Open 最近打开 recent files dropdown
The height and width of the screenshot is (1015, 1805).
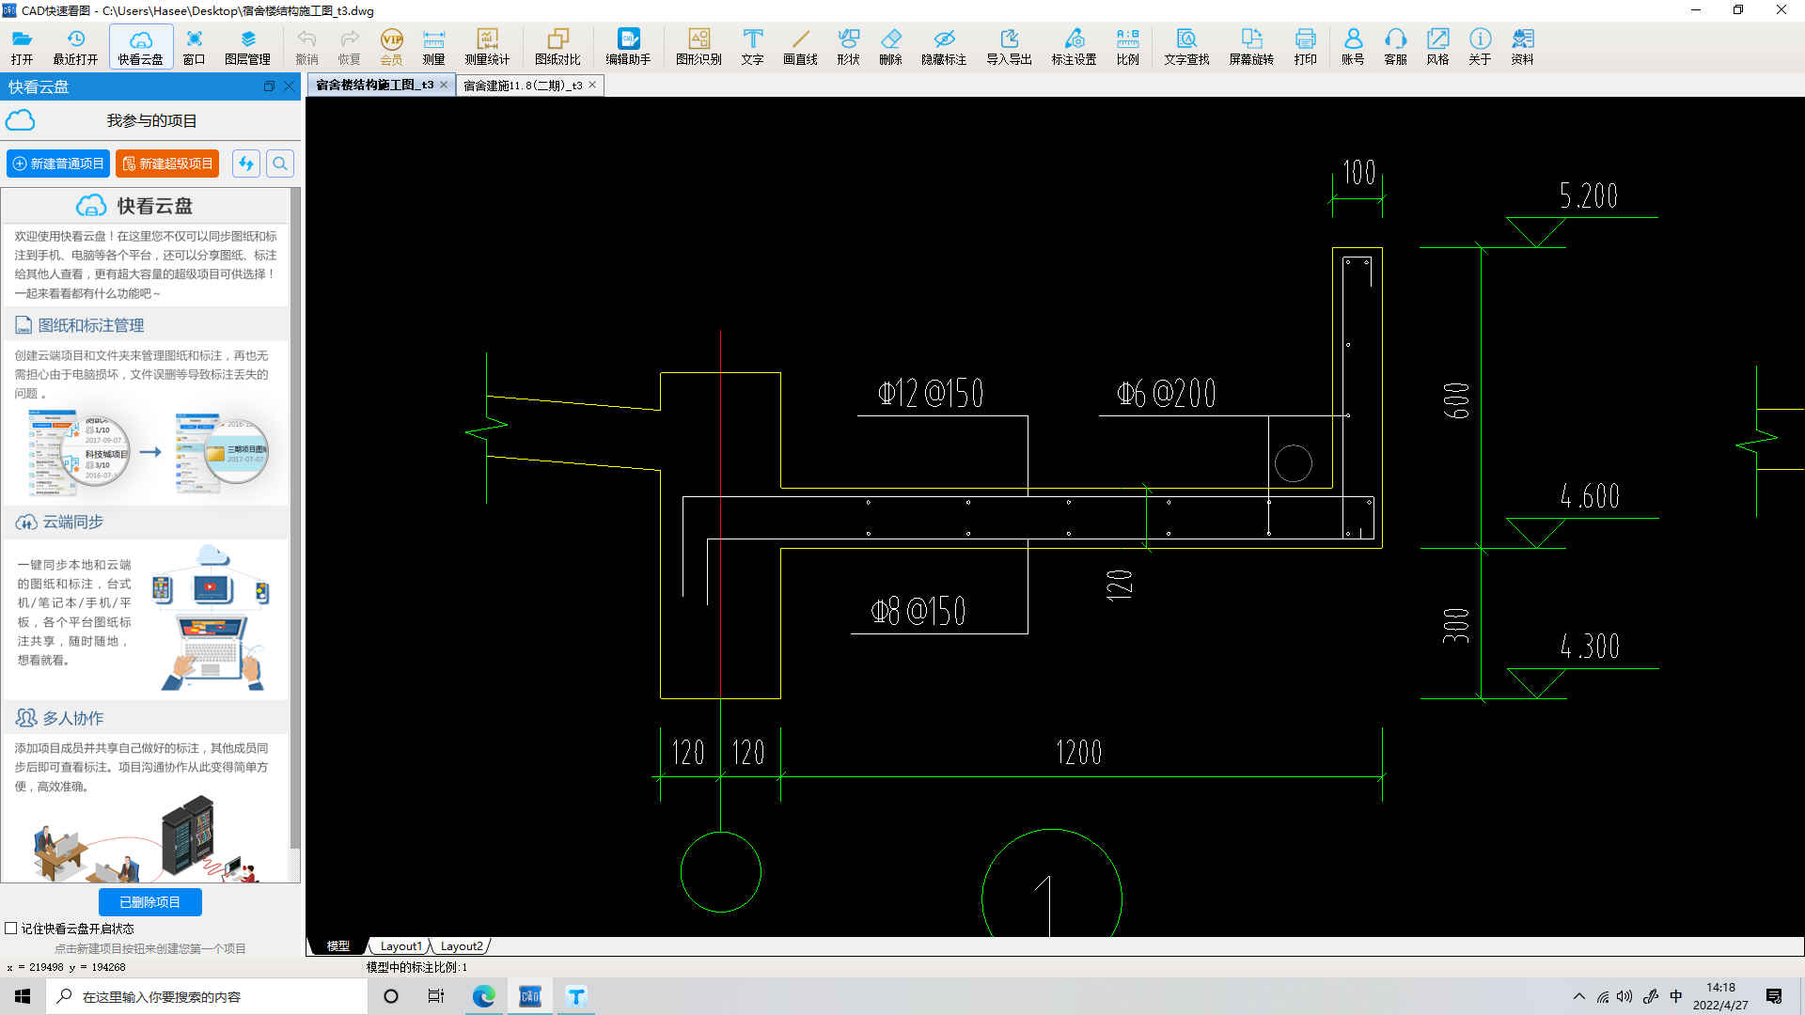pyautogui.click(x=75, y=46)
